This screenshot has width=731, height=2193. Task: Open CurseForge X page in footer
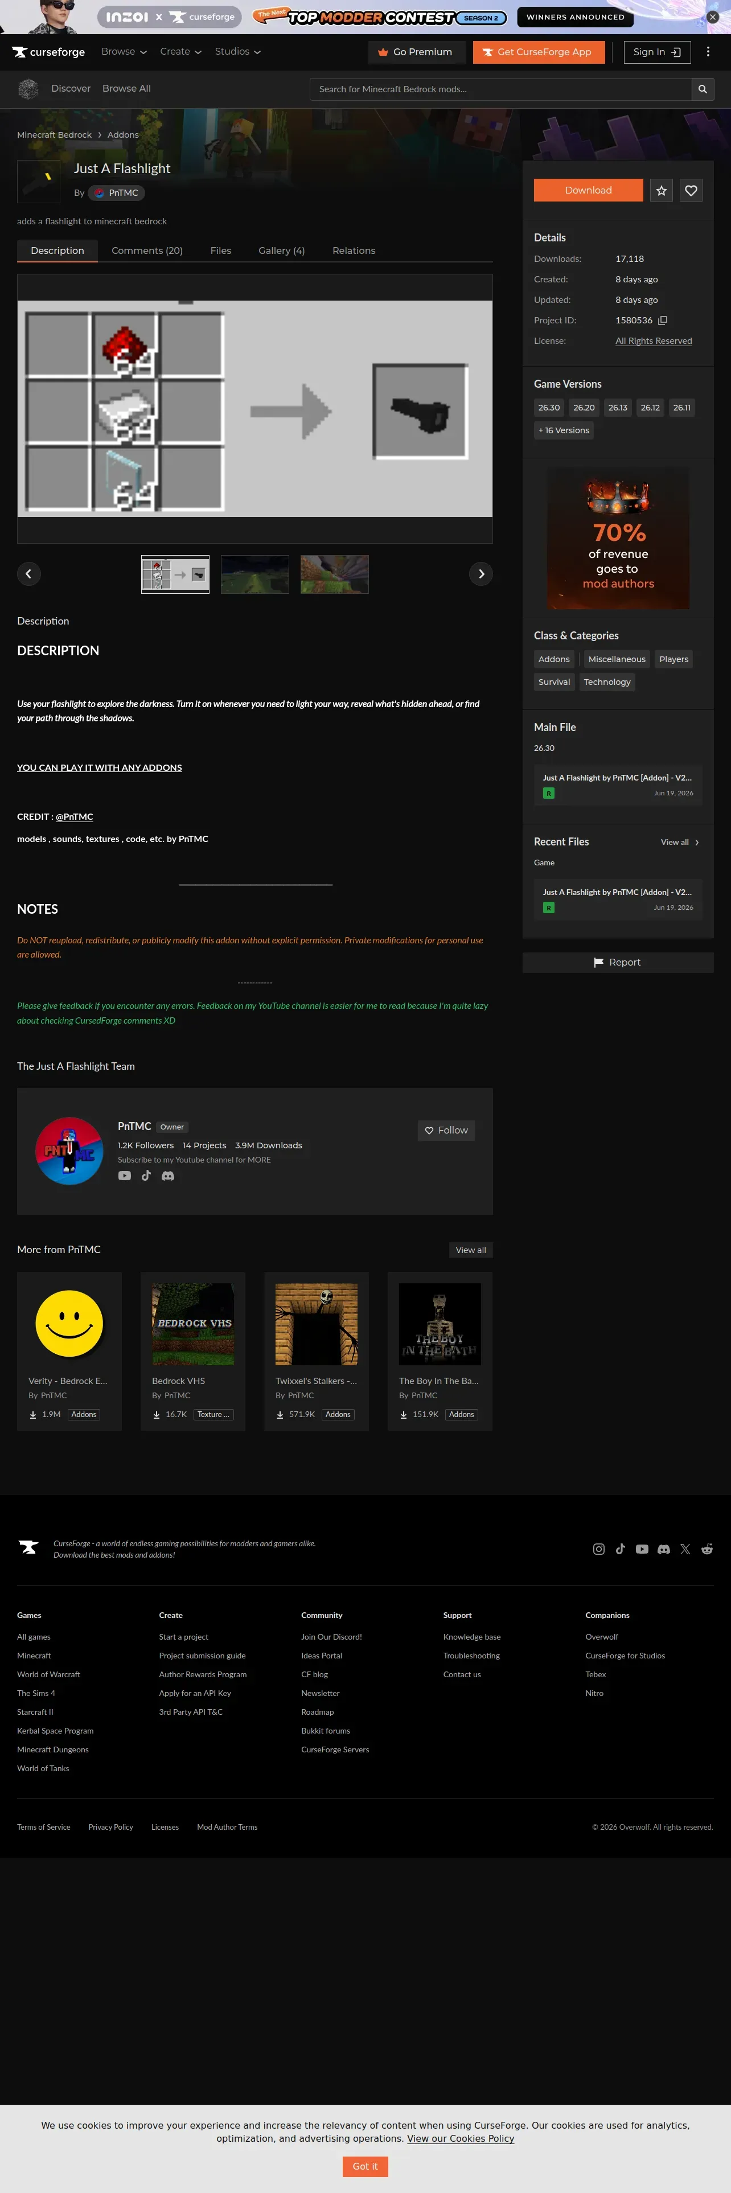point(685,1550)
